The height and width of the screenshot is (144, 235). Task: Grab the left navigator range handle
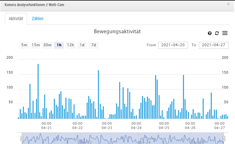click(x=22, y=139)
